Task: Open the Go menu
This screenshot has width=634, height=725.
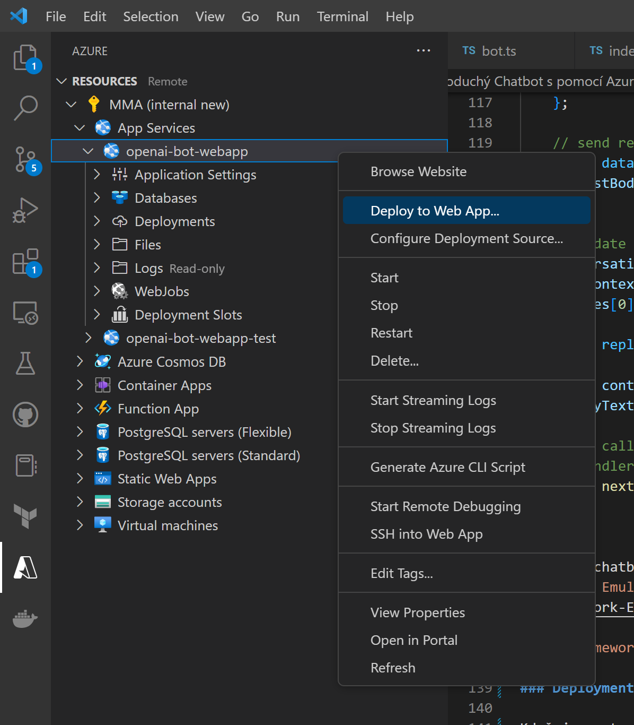Action: pos(250,16)
